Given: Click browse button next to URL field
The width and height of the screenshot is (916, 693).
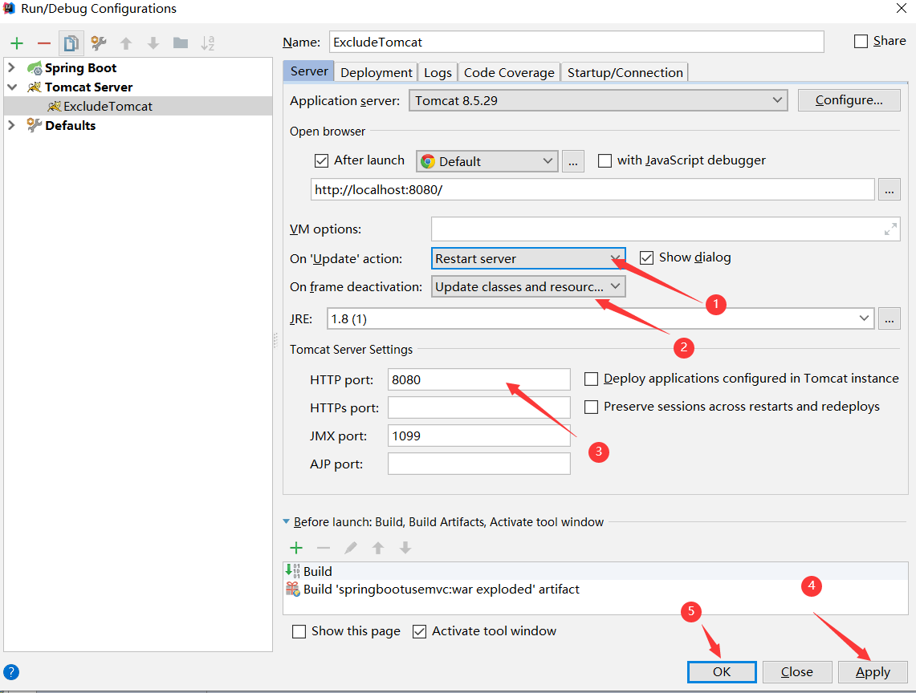Looking at the screenshot, I should 890,190.
